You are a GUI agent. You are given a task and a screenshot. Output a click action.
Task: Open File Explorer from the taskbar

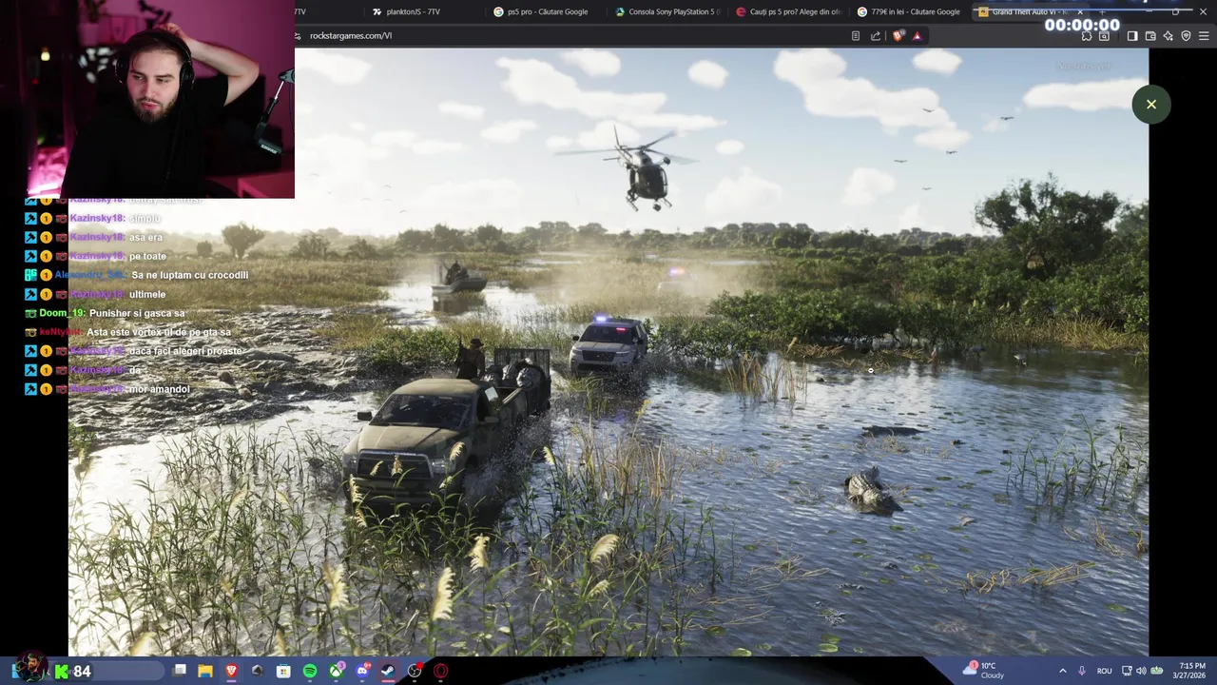[x=205, y=671]
